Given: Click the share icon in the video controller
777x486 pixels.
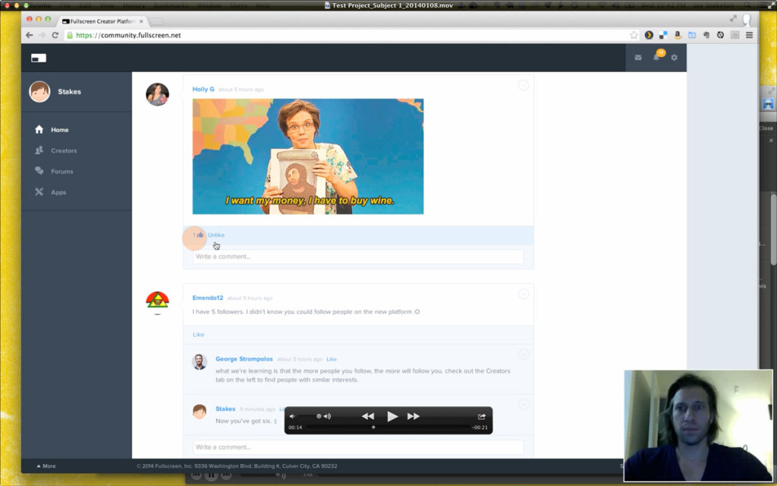Looking at the screenshot, I should [x=481, y=417].
